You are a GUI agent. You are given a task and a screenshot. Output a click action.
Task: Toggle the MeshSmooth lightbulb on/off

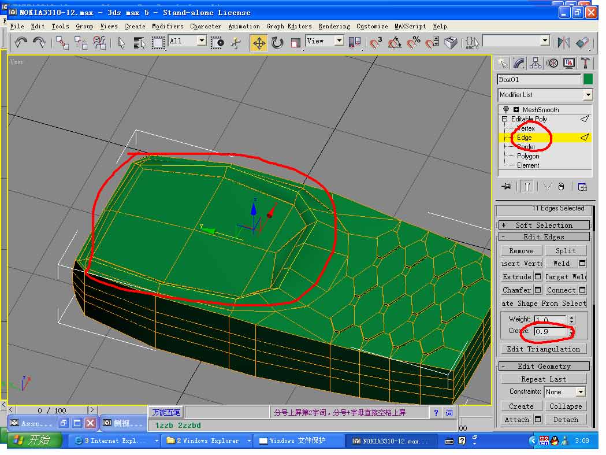(x=506, y=110)
